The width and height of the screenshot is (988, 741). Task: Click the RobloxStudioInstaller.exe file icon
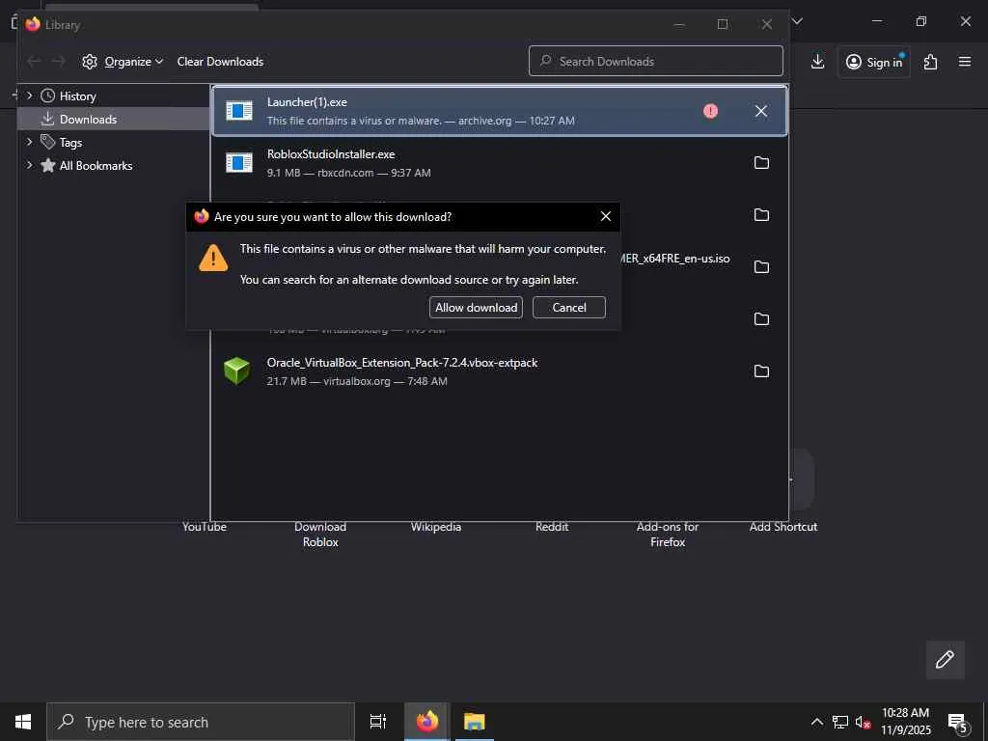pos(239,162)
